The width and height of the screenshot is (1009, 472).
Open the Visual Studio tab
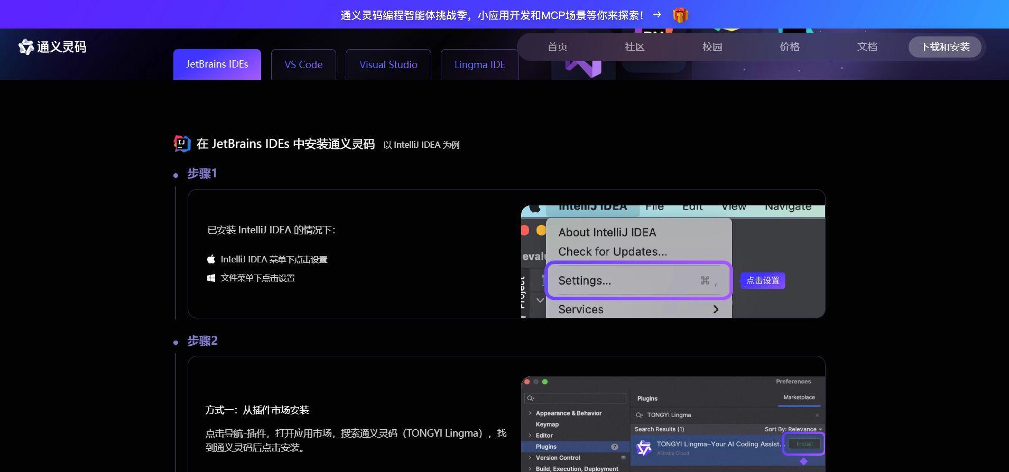tap(388, 64)
